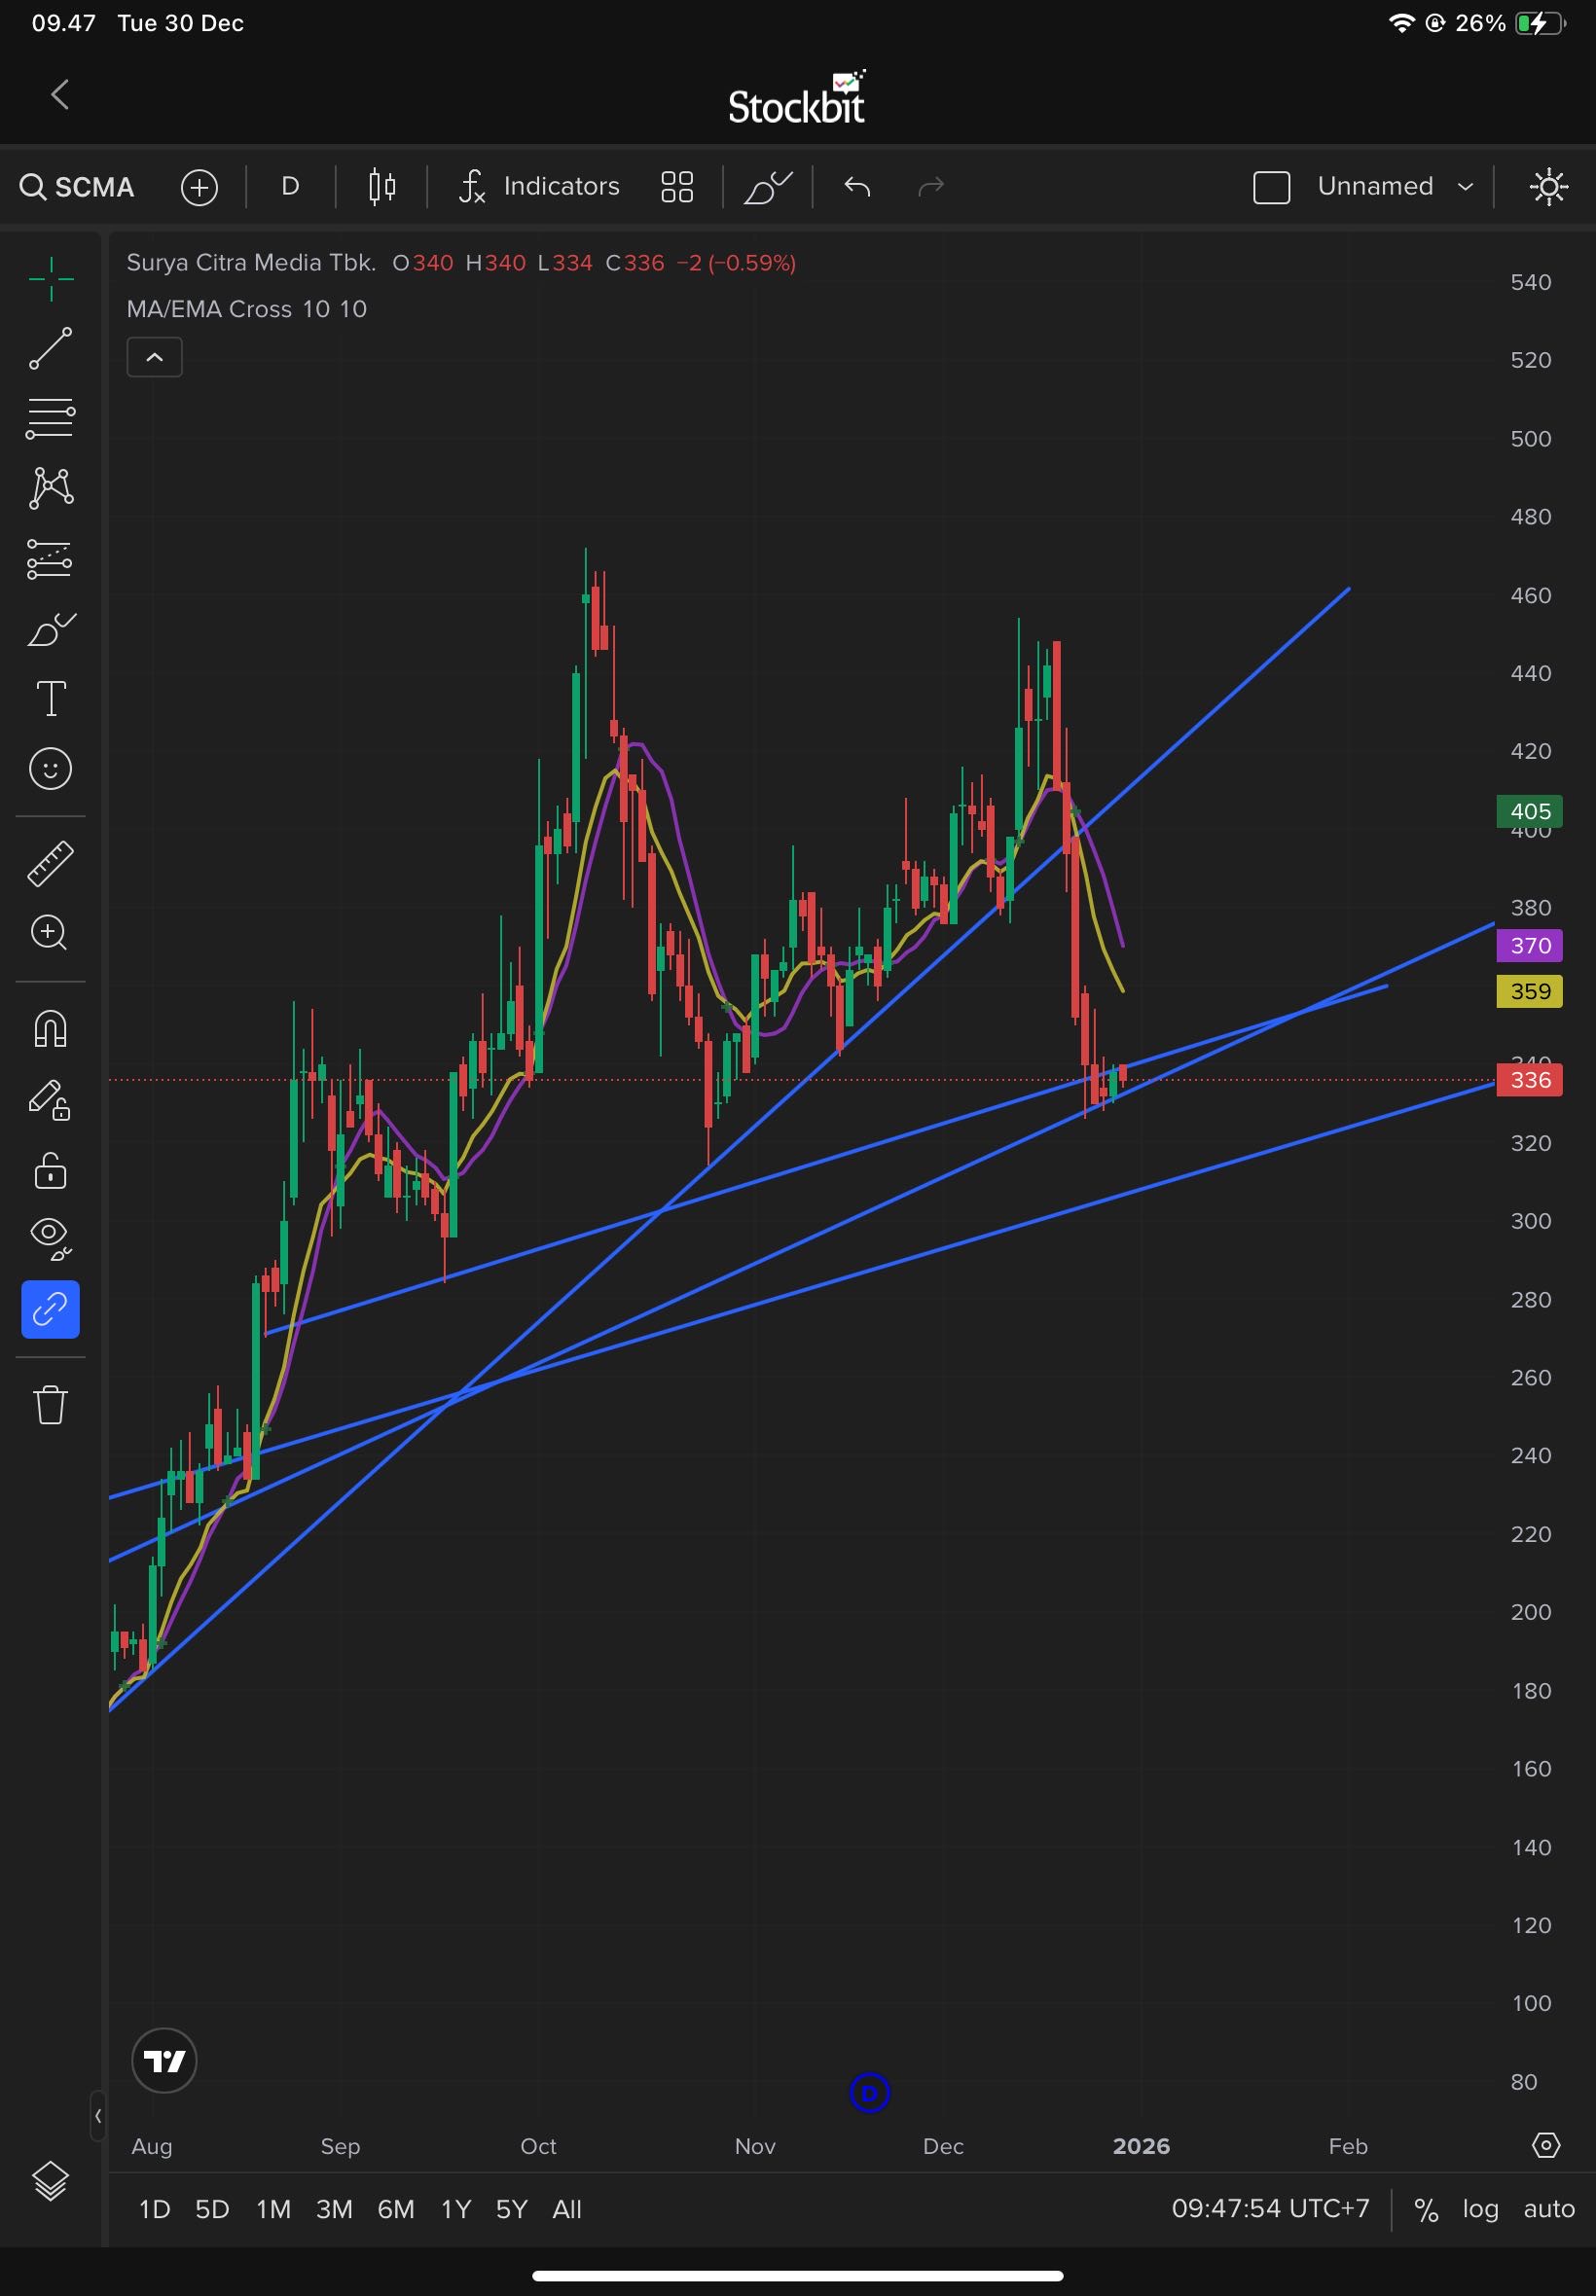
Task: Select the Surya Citra Media Tbk. title
Action: (251, 263)
